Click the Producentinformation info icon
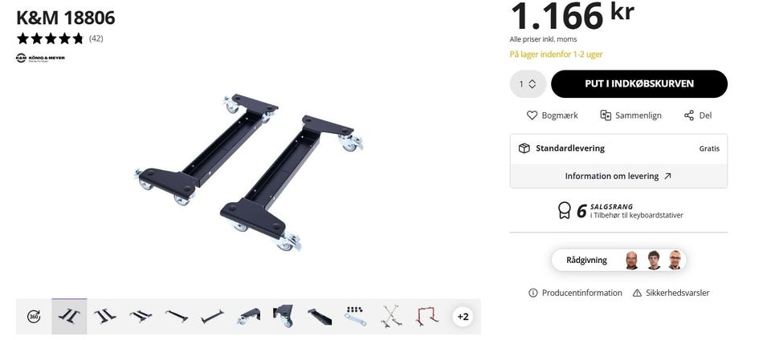The height and width of the screenshot is (340, 771). click(533, 293)
